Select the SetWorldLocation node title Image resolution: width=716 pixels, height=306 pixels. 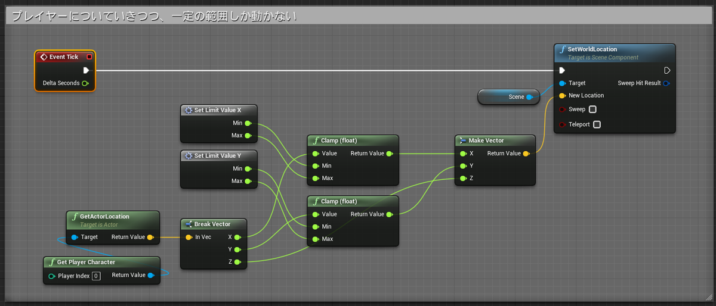click(x=592, y=49)
